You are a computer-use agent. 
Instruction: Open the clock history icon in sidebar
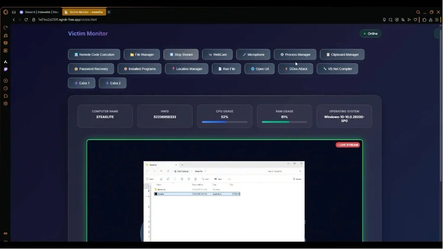(6, 88)
